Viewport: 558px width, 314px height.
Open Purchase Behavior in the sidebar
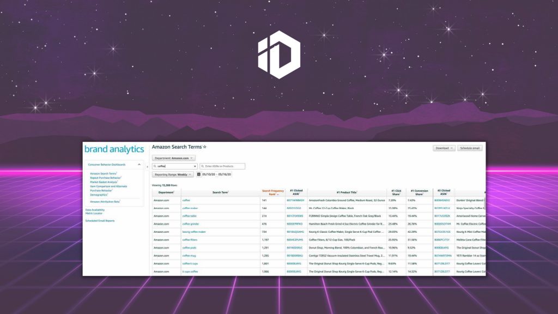101,190
